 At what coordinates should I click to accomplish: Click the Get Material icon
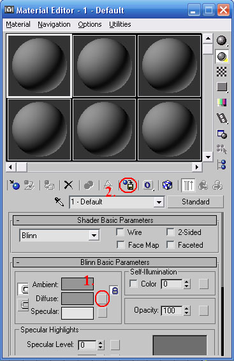[x=15, y=185]
